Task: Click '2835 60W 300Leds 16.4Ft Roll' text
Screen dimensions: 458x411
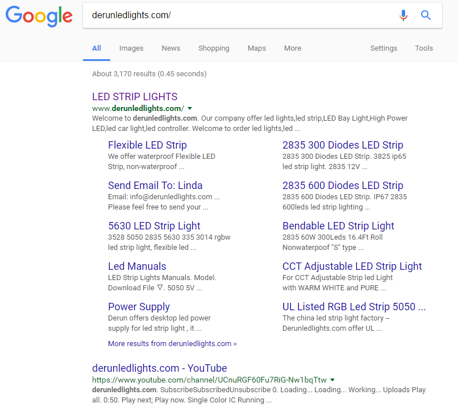Action: click(332, 237)
